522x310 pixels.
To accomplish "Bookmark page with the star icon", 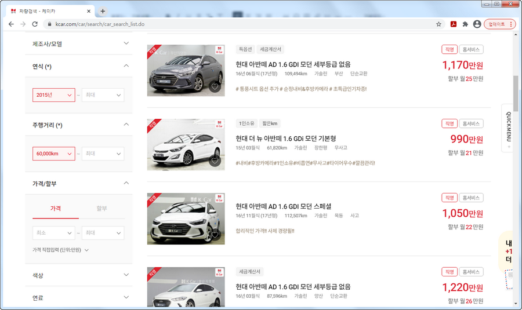I will click(x=438, y=24).
